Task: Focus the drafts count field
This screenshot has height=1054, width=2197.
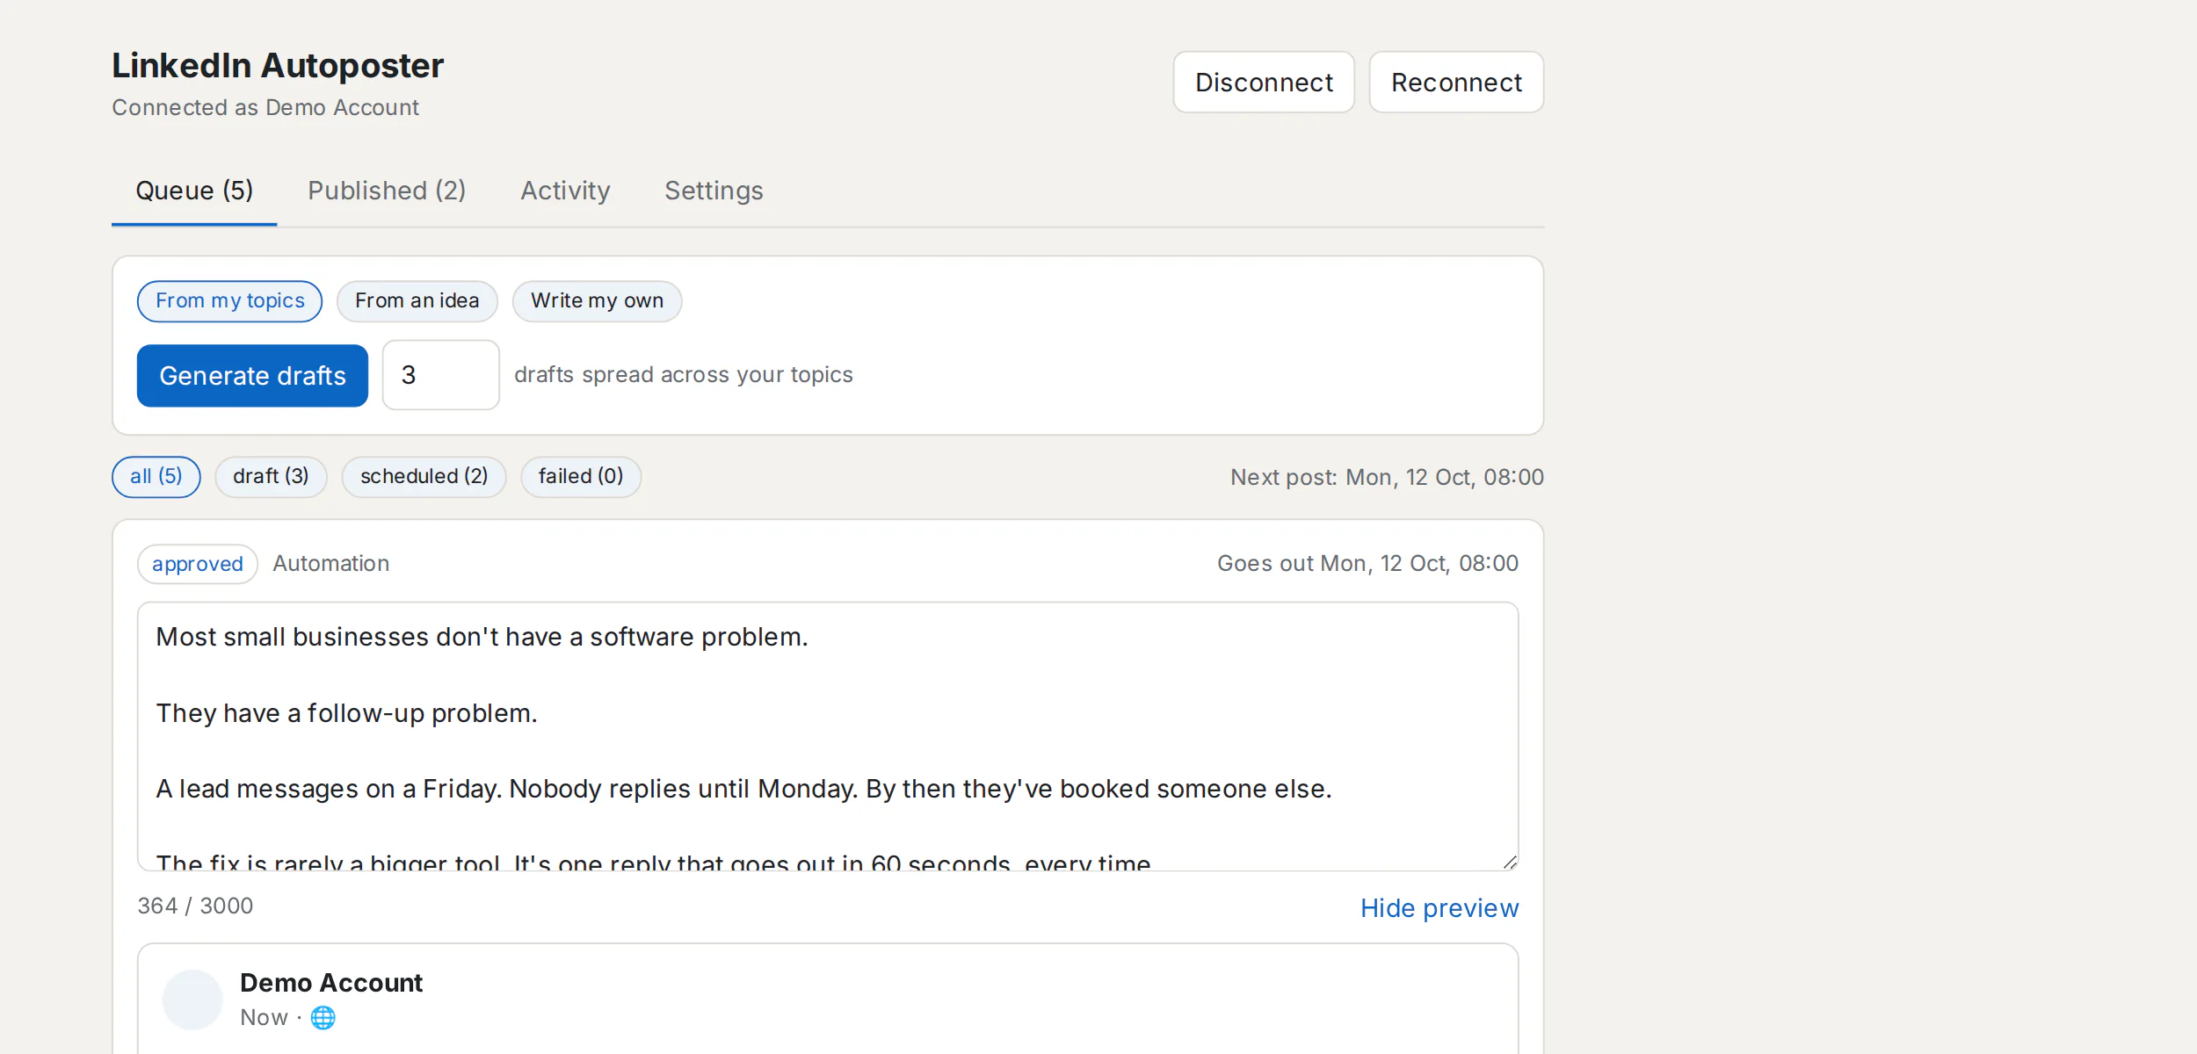Action: click(441, 375)
